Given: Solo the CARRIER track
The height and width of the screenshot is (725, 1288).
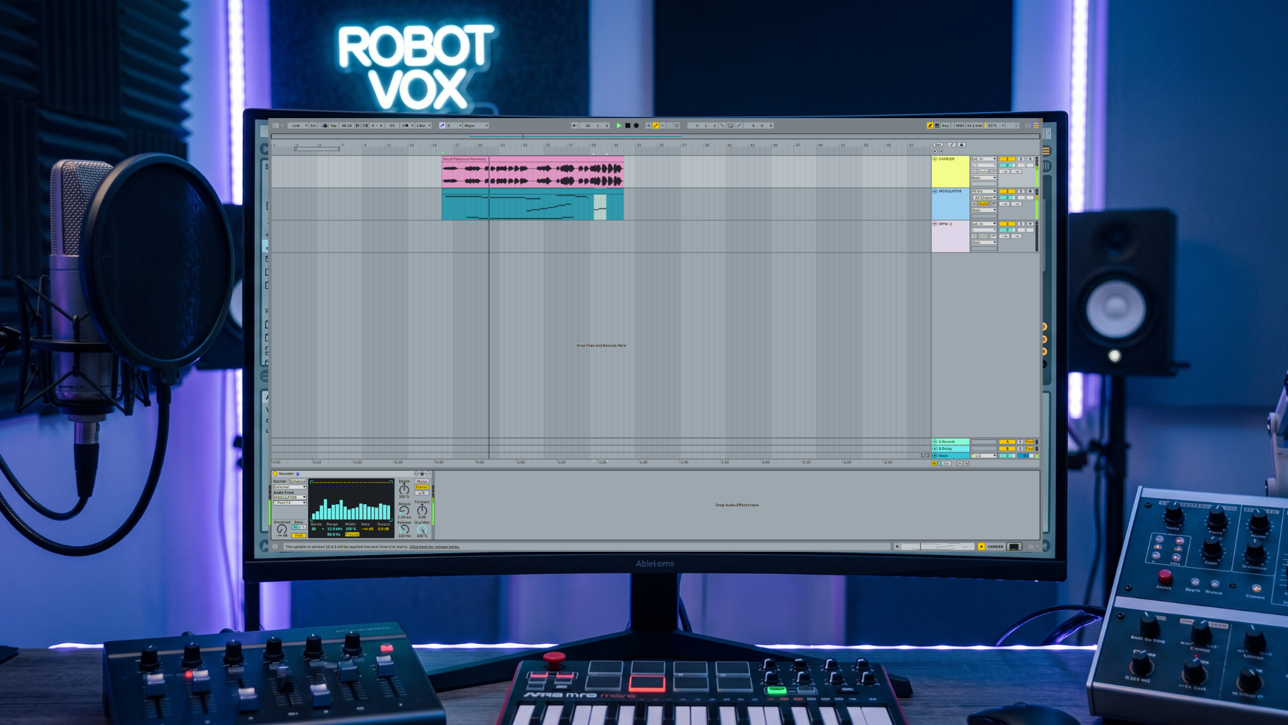Looking at the screenshot, I should click(x=1021, y=159).
